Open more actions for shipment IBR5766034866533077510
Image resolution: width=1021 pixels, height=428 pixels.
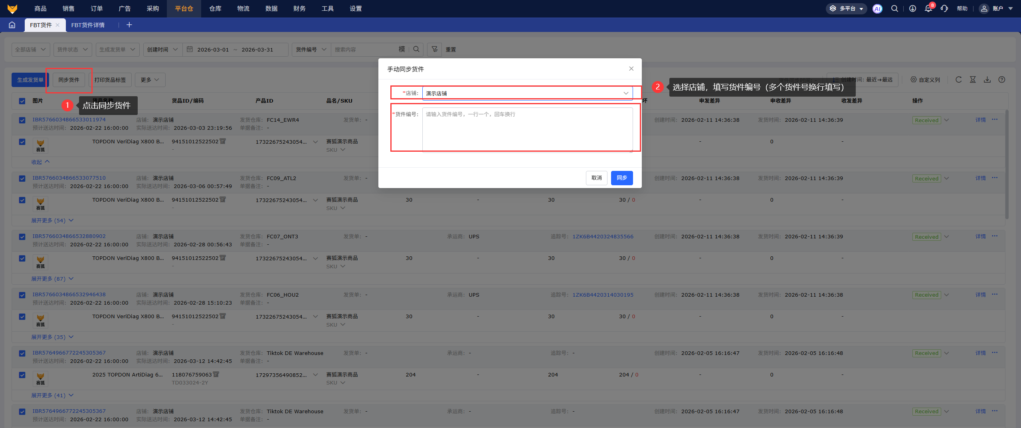994,178
